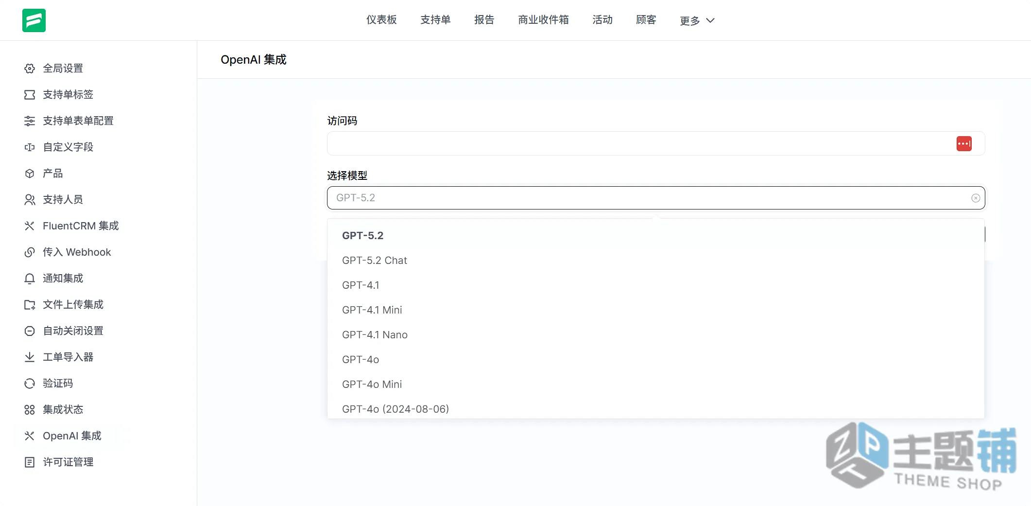The height and width of the screenshot is (506, 1031).
Task: Click the red password manager icon in 访问码 field
Action: point(964,144)
